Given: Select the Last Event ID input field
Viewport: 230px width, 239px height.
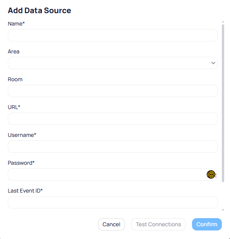Looking at the screenshot, I should pyautogui.click(x=113, y=202).
